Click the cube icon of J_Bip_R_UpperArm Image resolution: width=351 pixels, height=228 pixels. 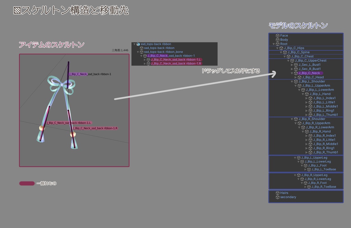pos(300,123)
